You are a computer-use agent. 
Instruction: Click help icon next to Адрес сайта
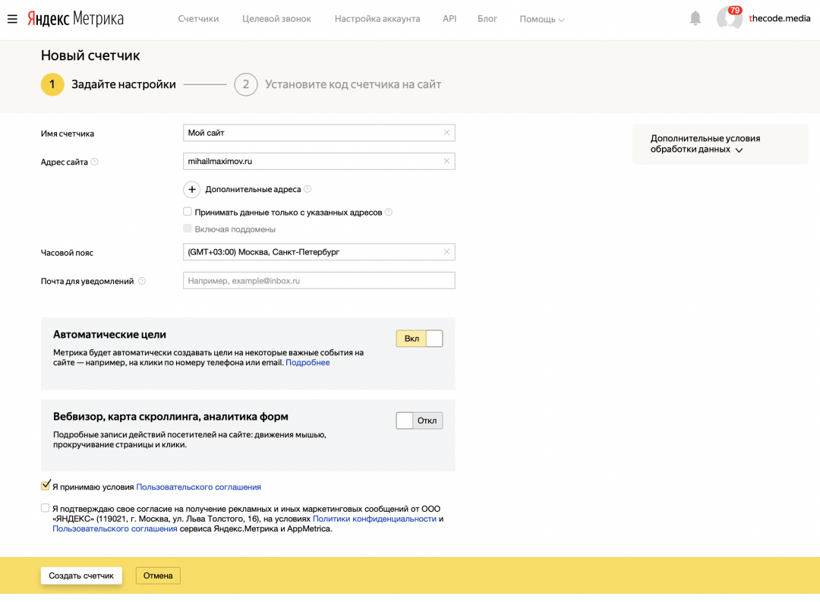pos(95,162)
